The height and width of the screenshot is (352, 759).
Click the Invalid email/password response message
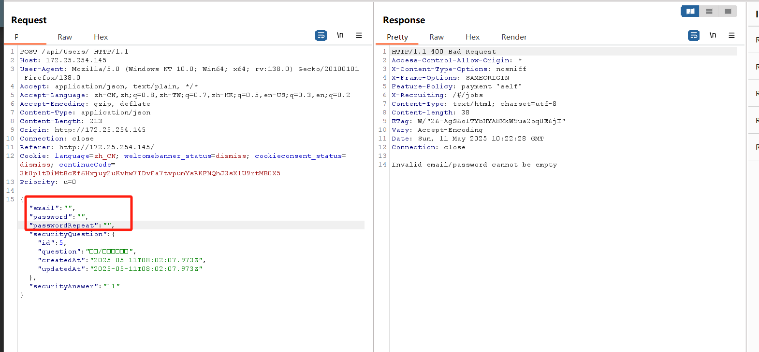point(474,165)
